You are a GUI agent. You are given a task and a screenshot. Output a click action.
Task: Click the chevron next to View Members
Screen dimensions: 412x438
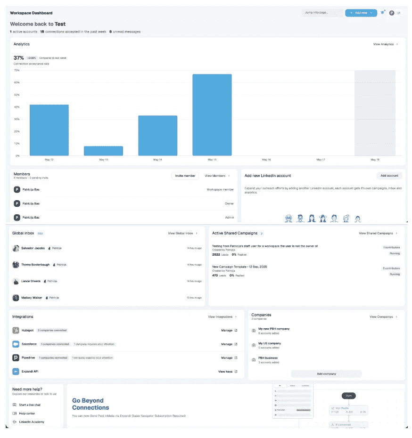pos(229,176)
